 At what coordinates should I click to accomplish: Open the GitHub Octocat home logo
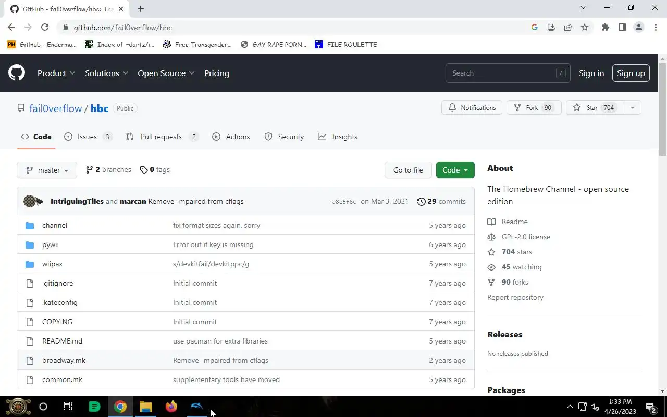tap(17, 73)
